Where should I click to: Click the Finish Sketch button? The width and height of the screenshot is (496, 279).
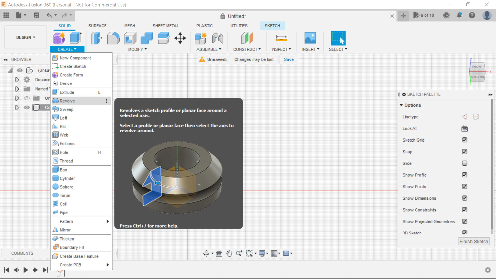[474, 241]
